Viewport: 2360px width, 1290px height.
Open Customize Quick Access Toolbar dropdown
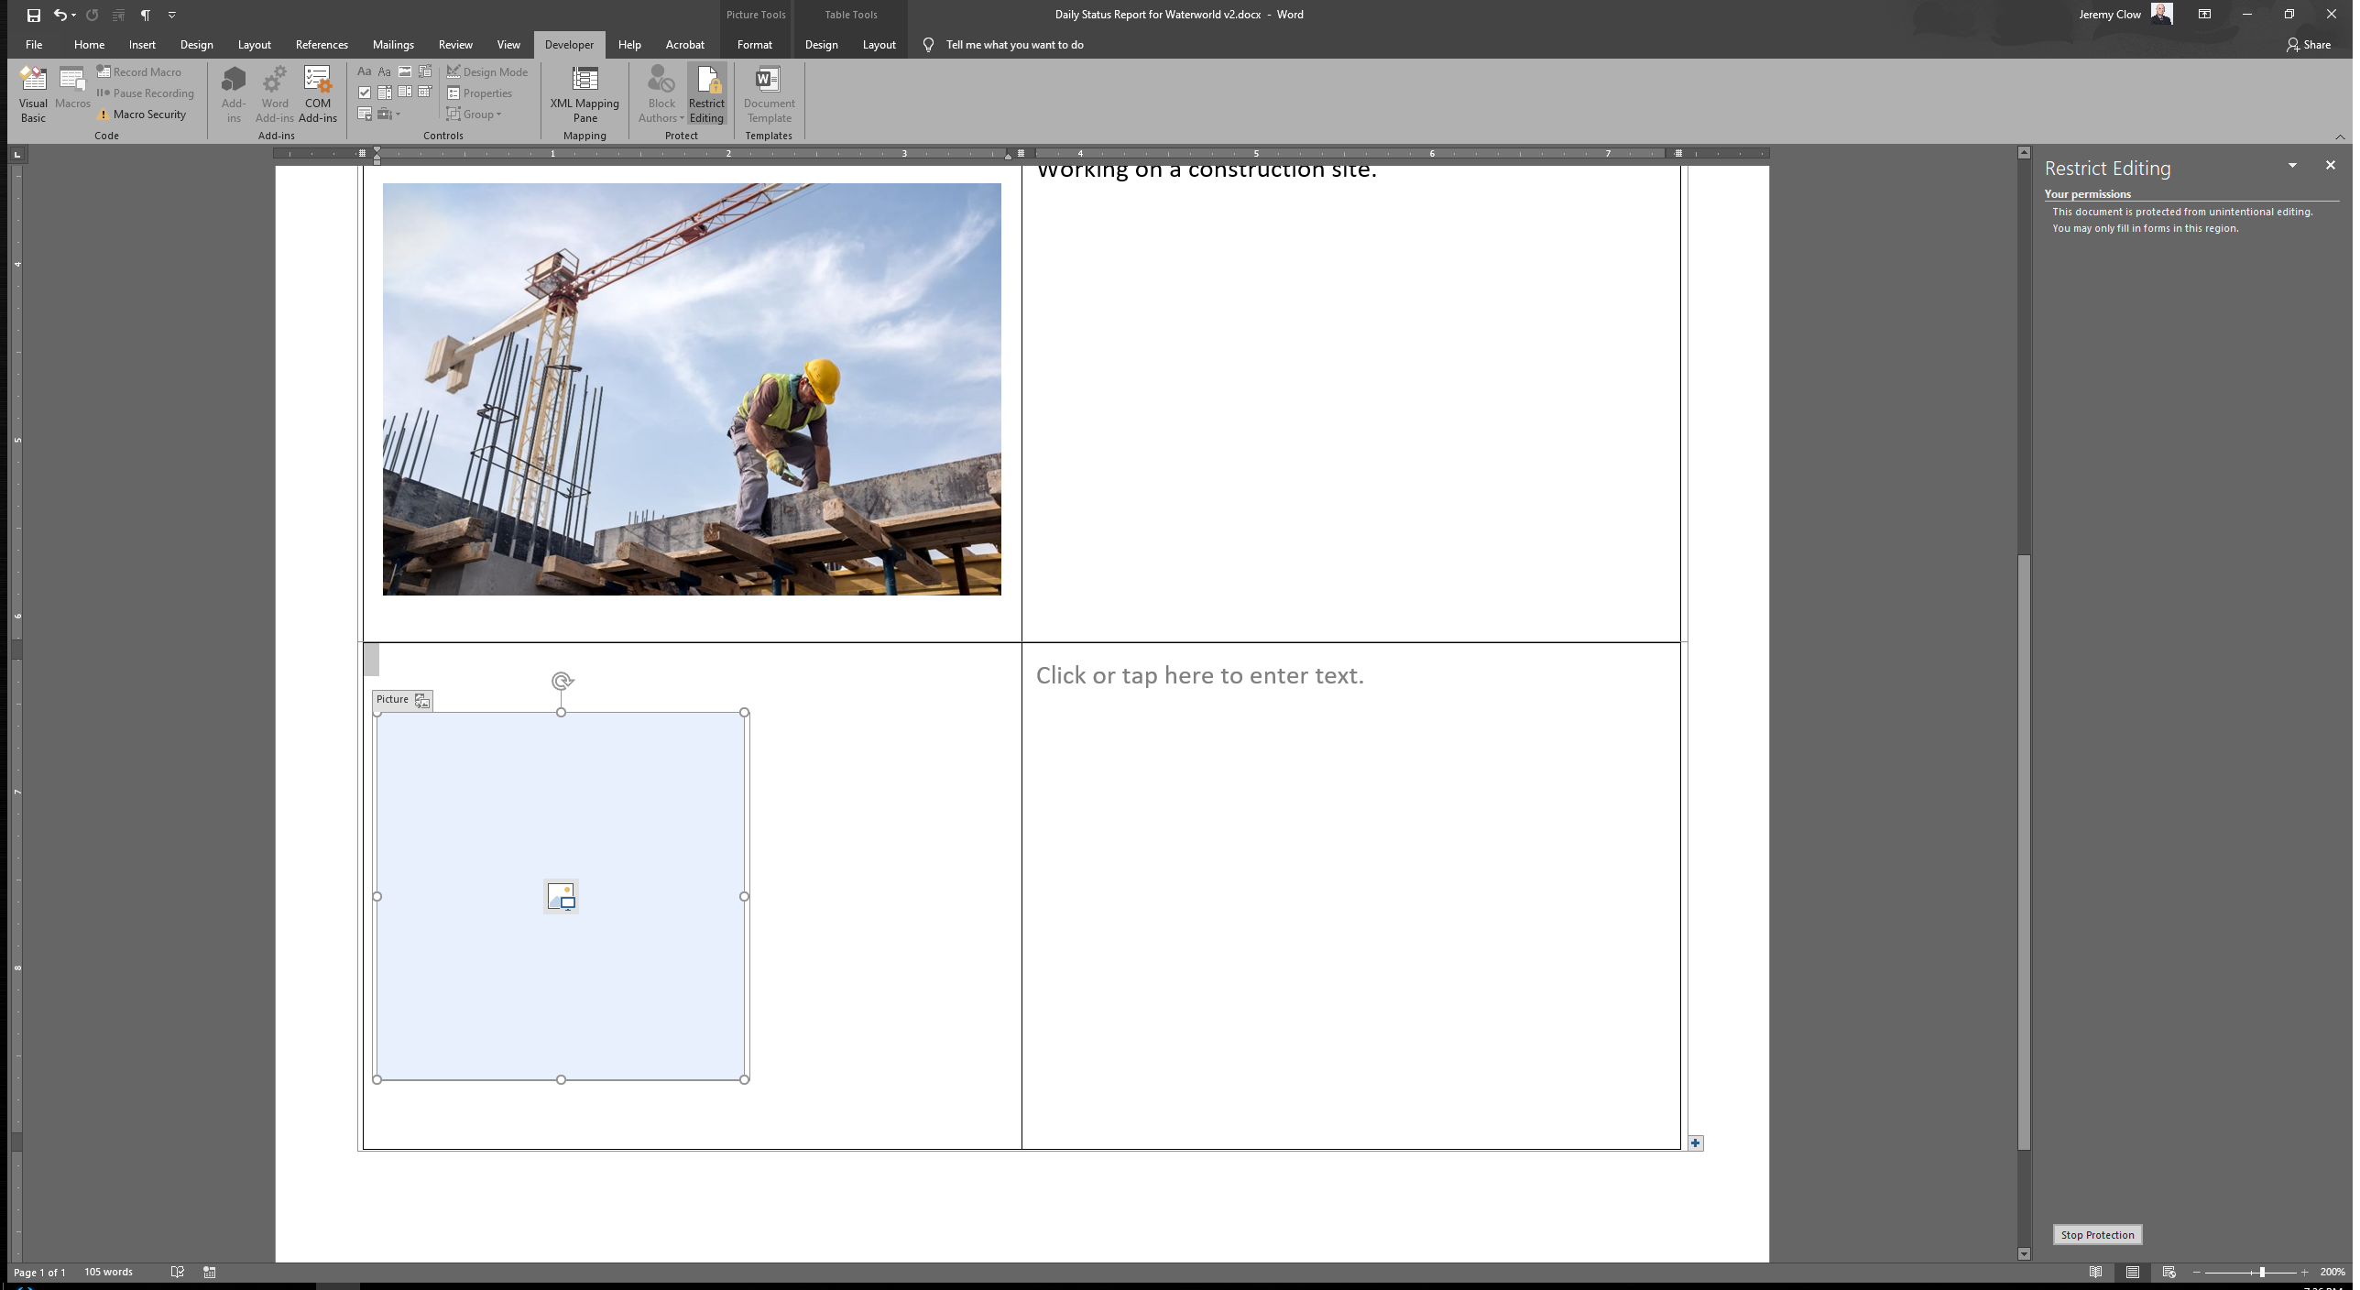point(171,15)
